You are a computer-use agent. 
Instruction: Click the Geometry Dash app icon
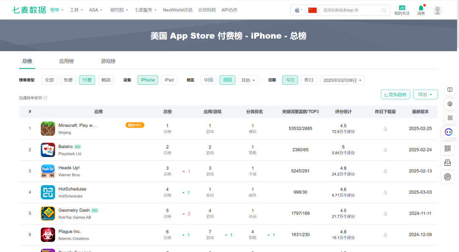coord(48,213)
